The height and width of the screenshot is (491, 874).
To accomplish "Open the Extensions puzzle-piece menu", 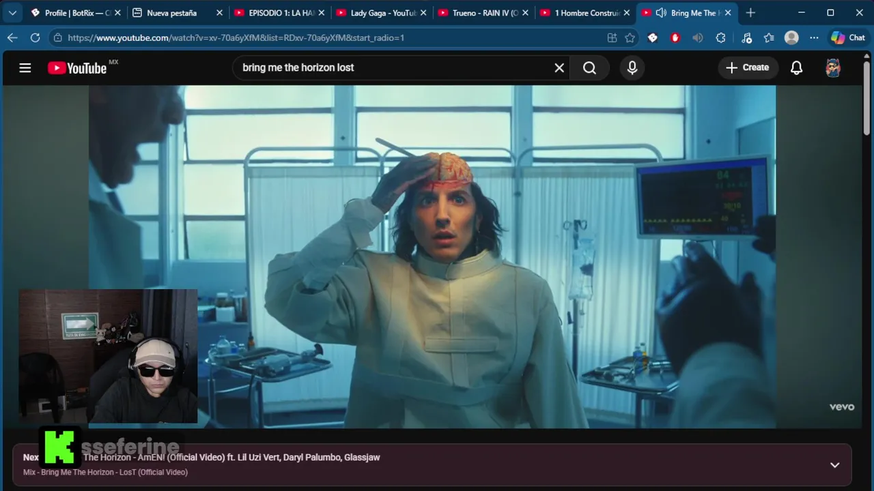I will click(720, 38).
